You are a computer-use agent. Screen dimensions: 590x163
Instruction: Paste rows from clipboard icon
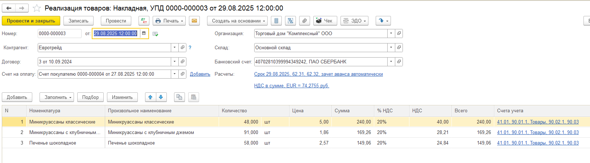pyautogui.click(x=194, y=97)
